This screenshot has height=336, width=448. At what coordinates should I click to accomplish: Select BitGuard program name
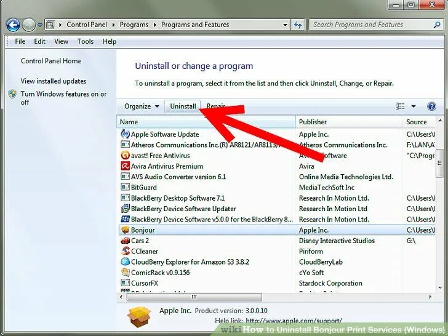click(x=144, y=188)
